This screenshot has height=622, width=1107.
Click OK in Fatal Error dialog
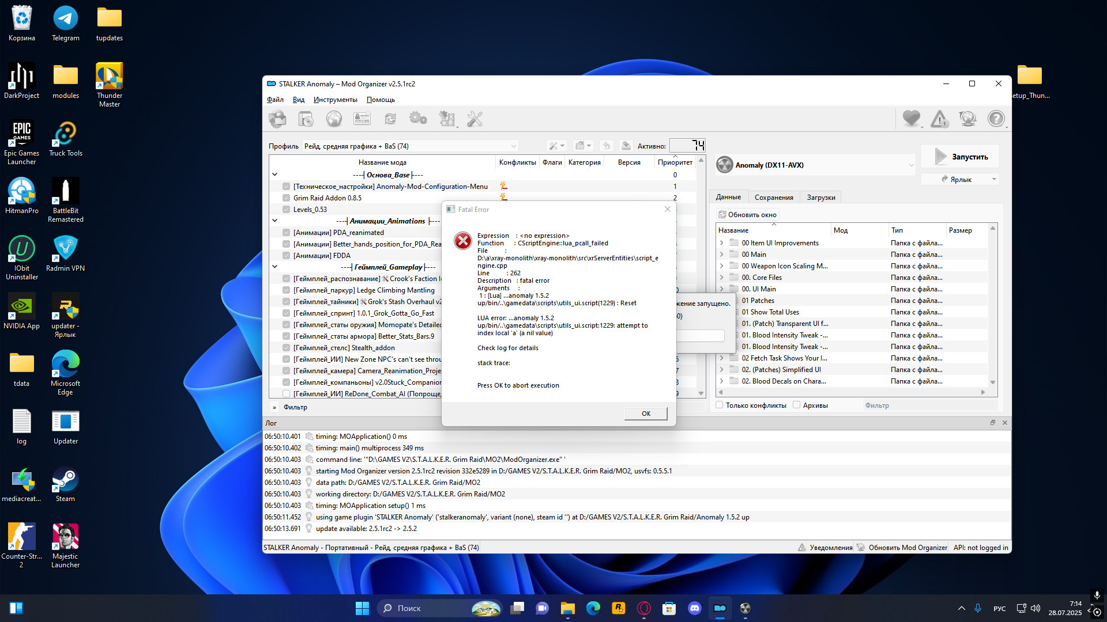[646, 414]
